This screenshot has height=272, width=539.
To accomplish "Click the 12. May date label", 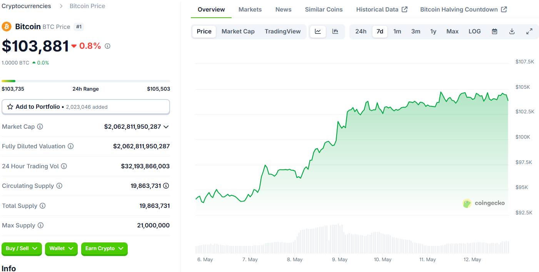I will [472, 260].
